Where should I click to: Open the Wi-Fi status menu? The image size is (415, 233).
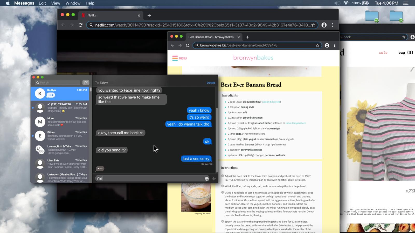tap(346, 3)
